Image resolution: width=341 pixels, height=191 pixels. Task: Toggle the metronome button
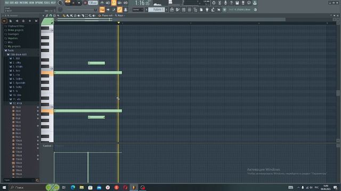click(102, 3)
